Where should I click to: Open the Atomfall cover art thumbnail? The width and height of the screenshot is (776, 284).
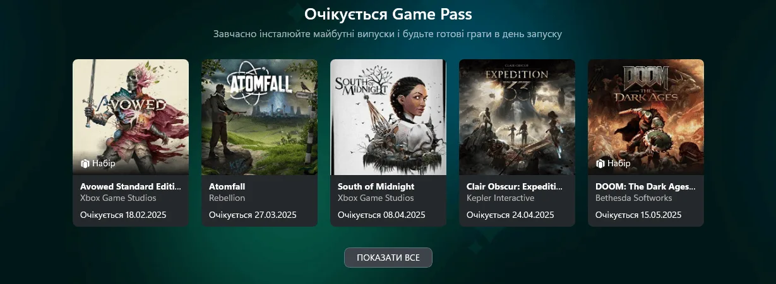point(260,117)
